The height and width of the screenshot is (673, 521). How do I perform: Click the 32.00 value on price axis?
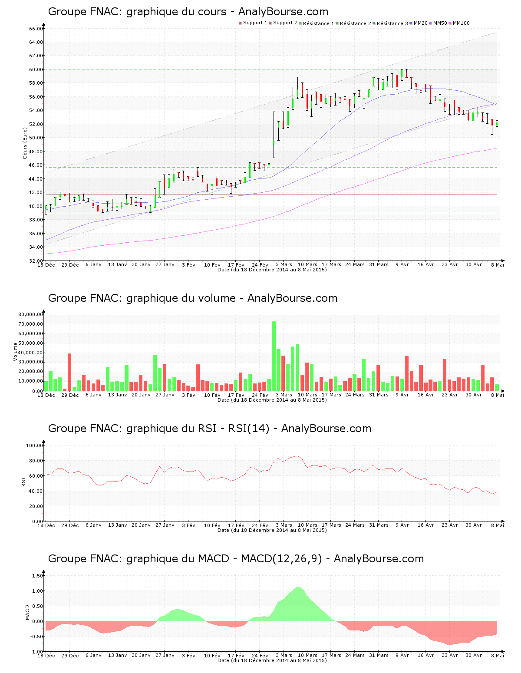click(x=36, y=261)
